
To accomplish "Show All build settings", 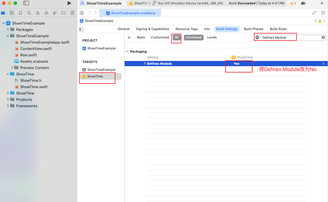I will pos(176,37).
